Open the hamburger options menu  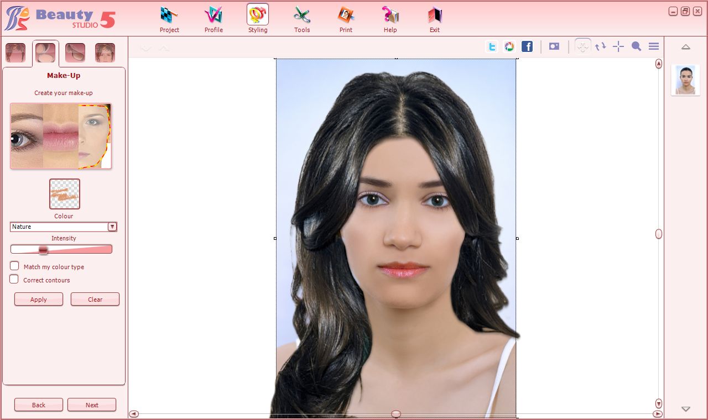654,47
